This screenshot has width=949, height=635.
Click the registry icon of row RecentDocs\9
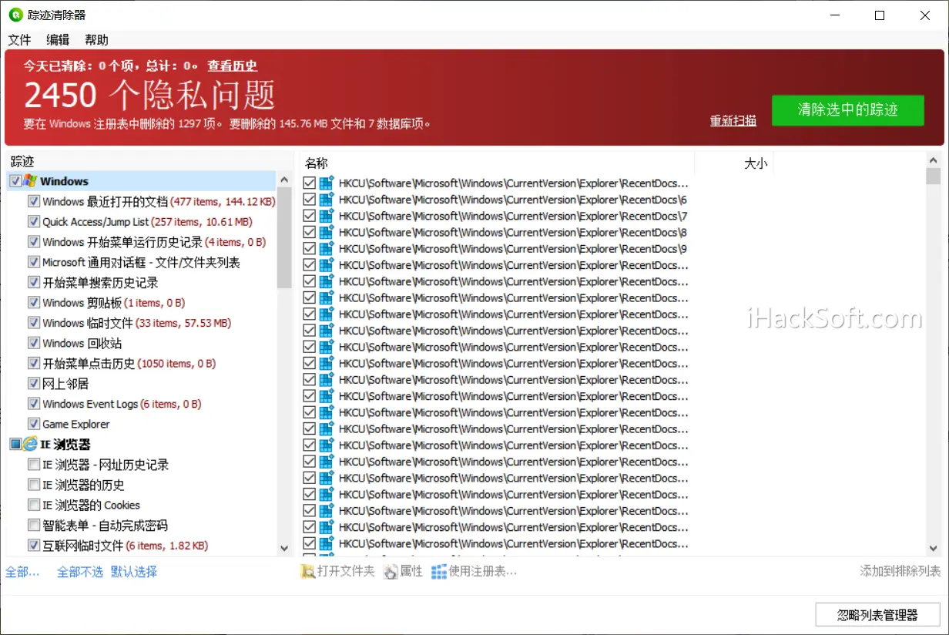[x=327, y=248]
